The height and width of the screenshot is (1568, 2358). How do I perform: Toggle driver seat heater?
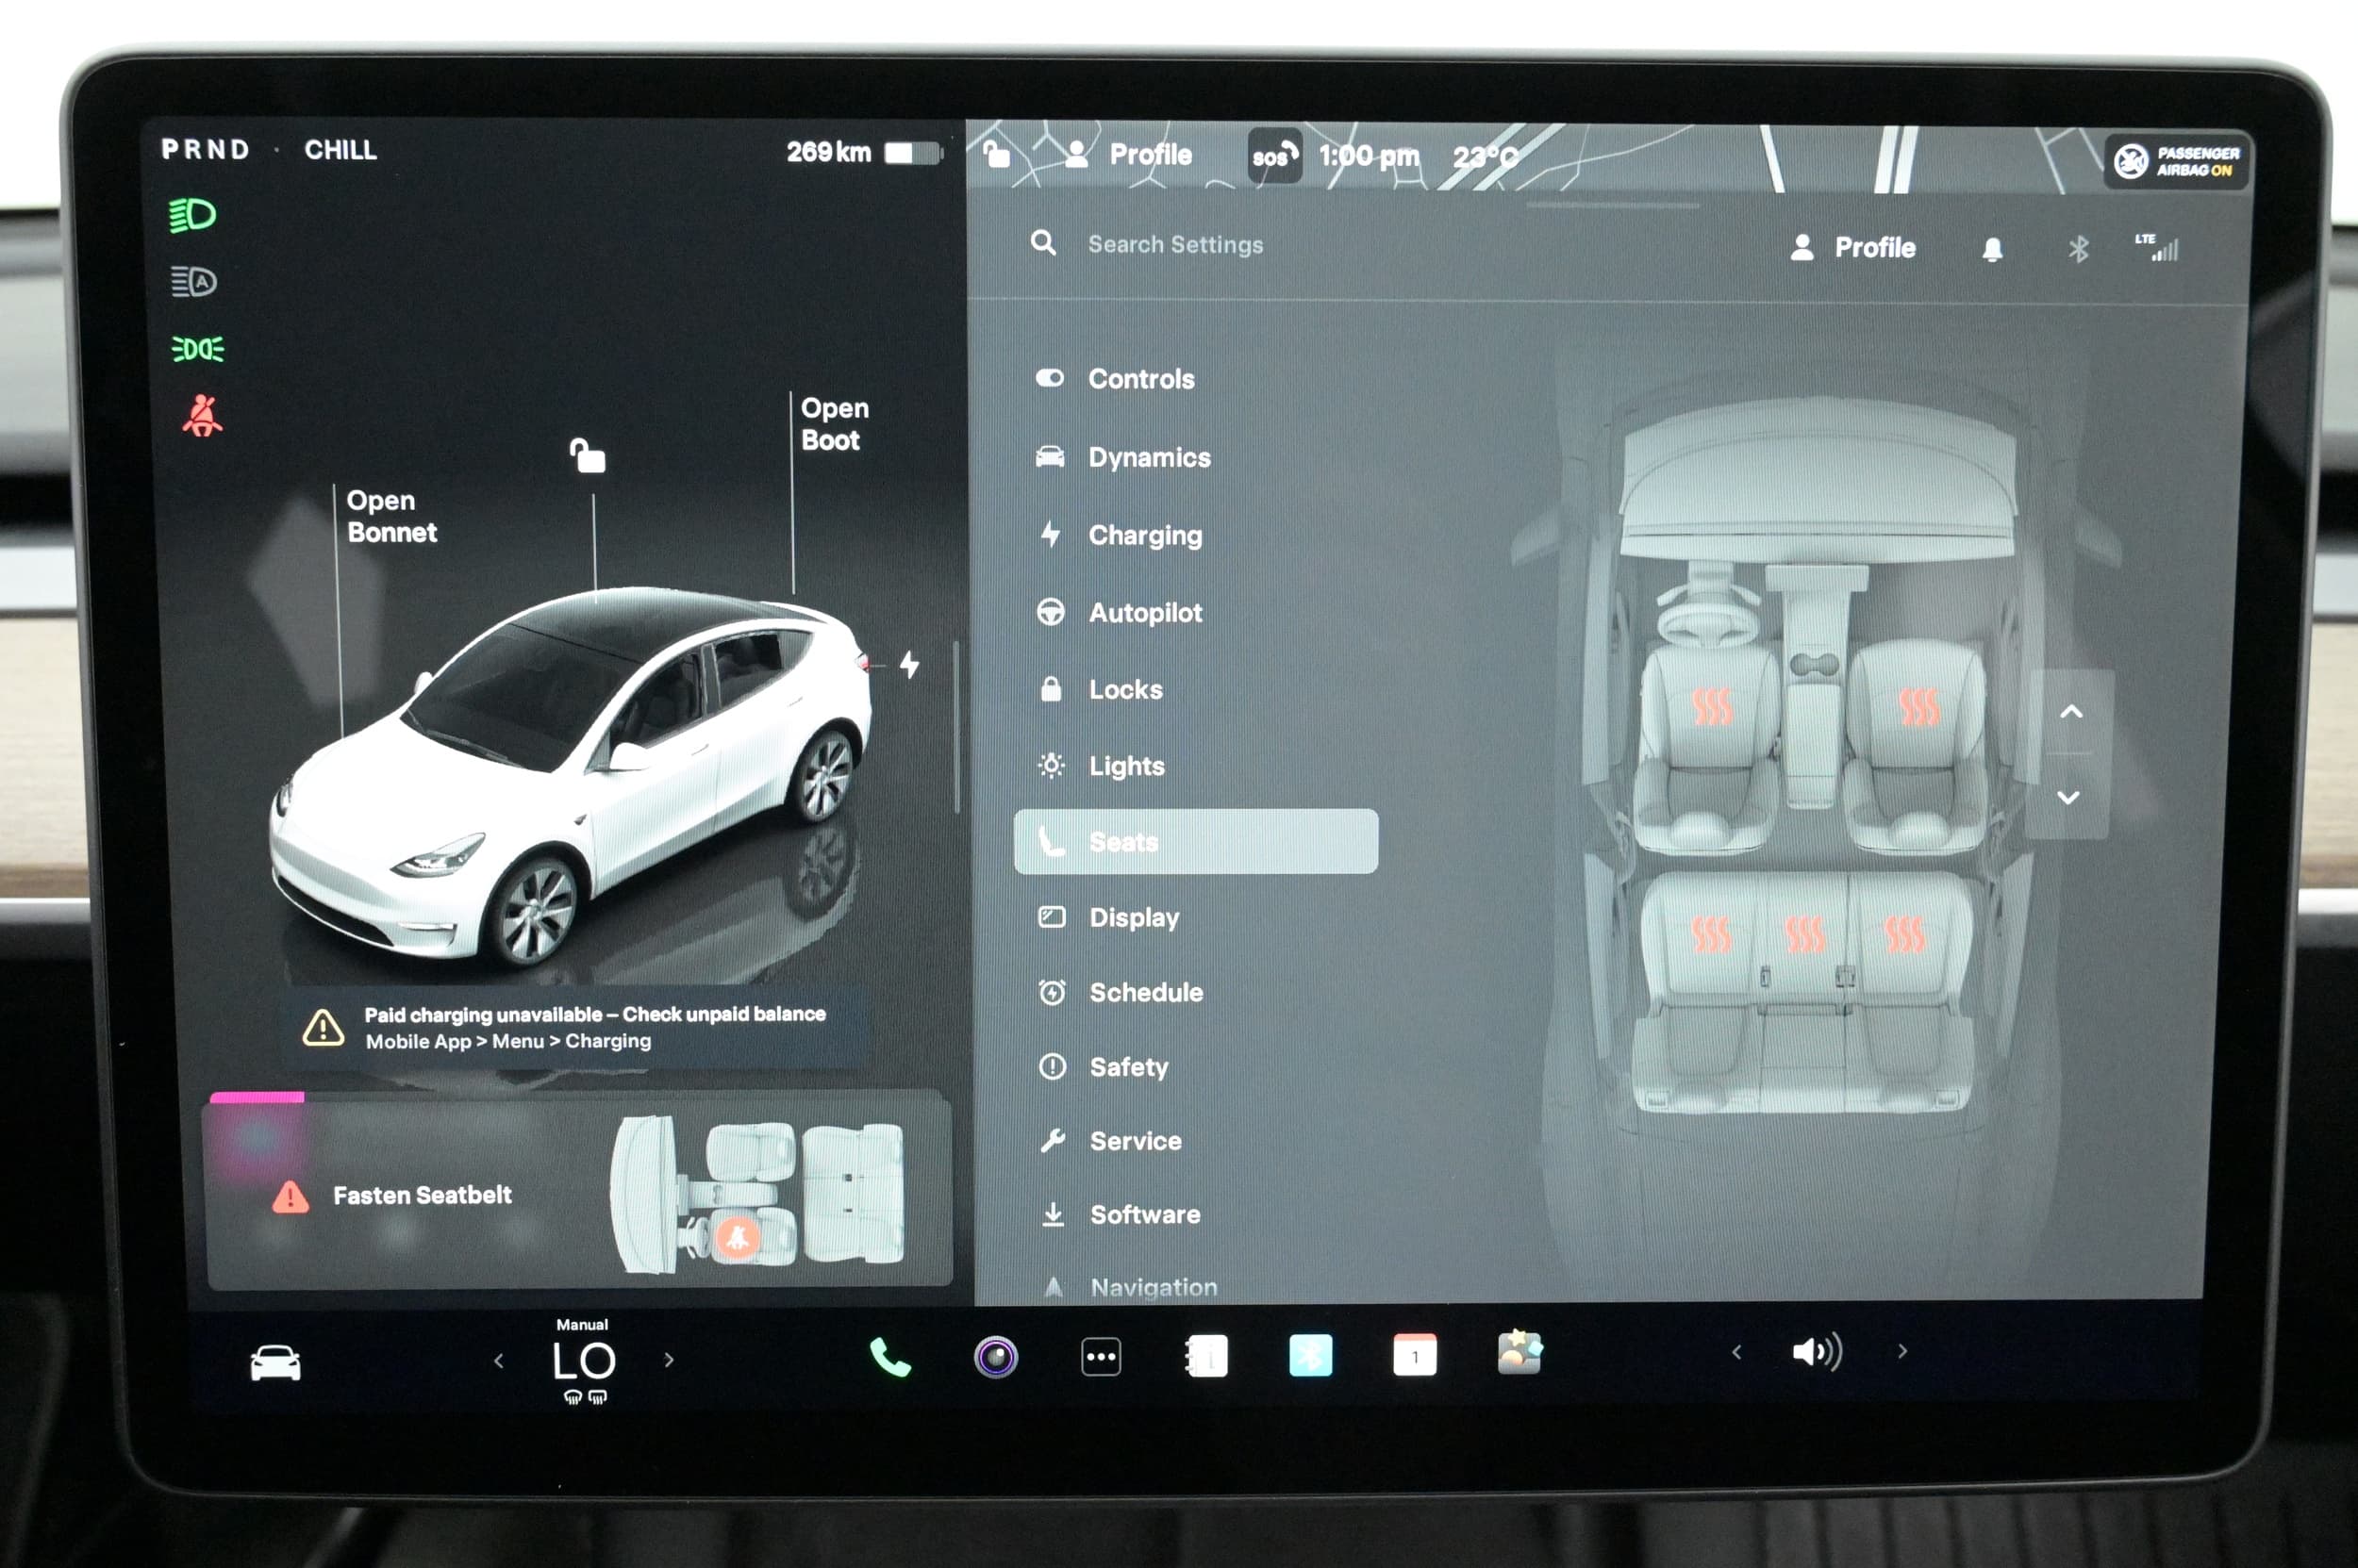(1711, 707)
